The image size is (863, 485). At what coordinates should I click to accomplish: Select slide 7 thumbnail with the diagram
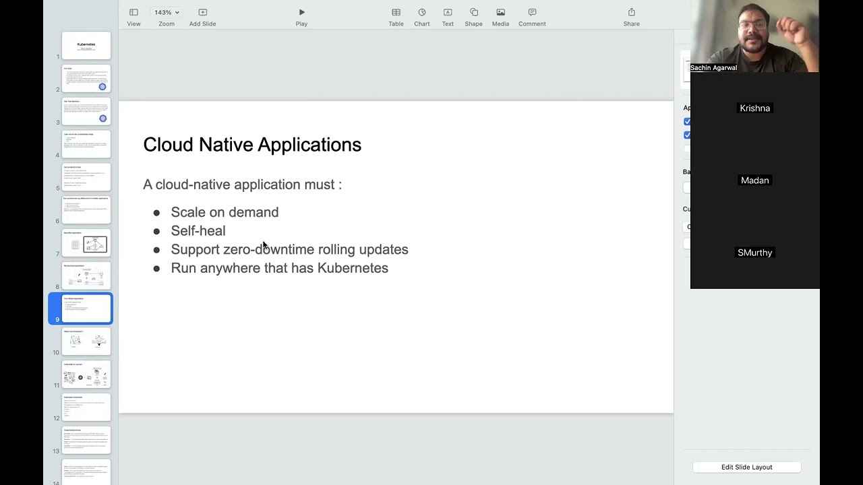click(86, 244)
